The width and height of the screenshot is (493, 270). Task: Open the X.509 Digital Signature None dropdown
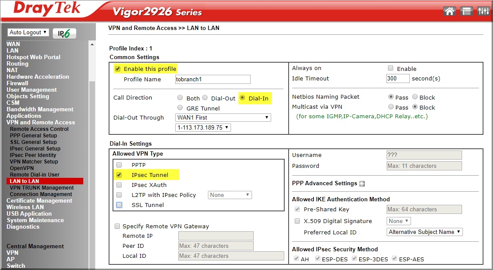click(x=399, y=221)
